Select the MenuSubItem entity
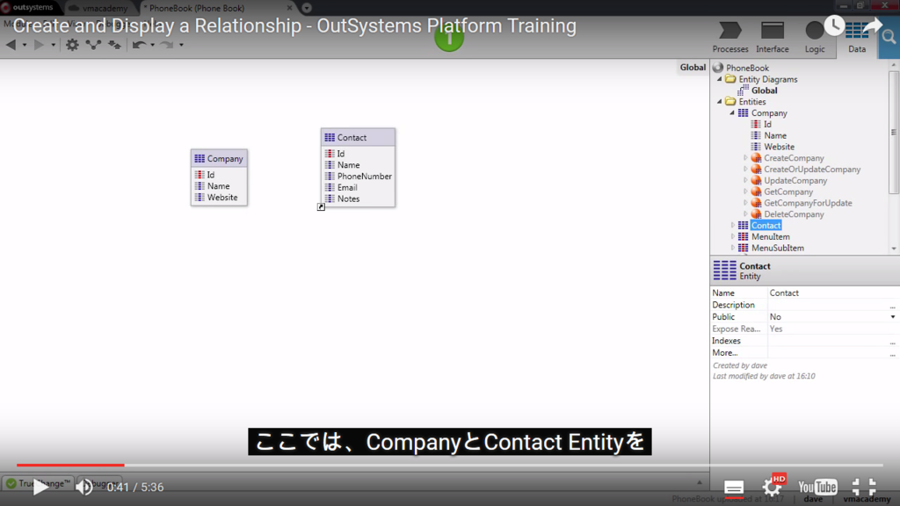 tap(777, 248)
